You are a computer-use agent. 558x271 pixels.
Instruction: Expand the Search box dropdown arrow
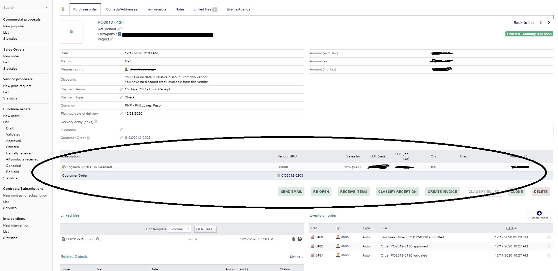[x=46, y=7]
